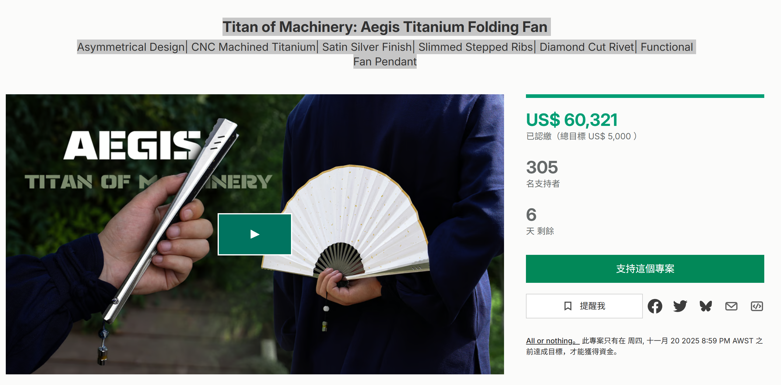Select the project title heading text
Viewport: 781px width, 385px height.
coord(386,27)
